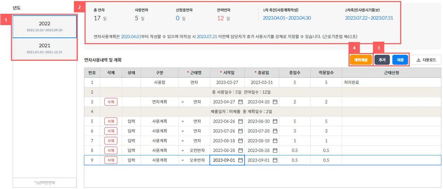Expand 근태명 dropdown arrow in row 5
The image size is (443, 189).
coord(183,121)
